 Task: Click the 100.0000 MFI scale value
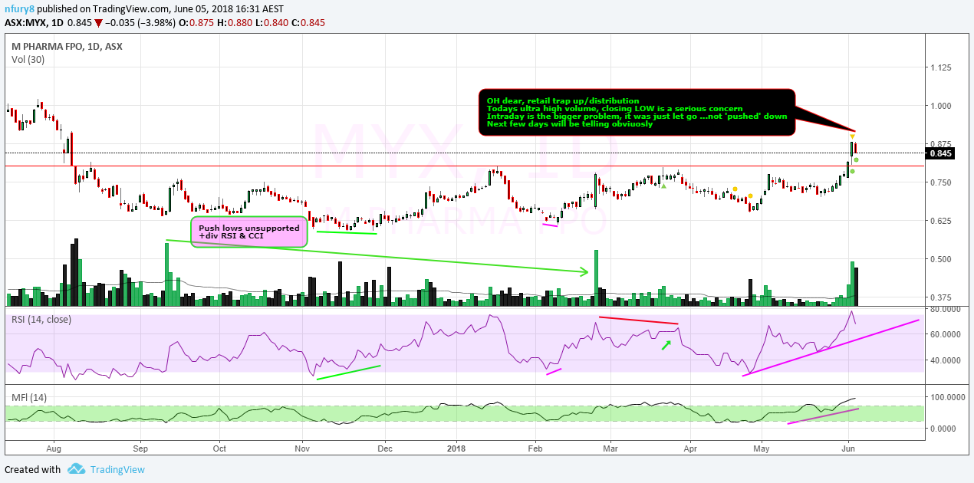(x=947, y=397)
